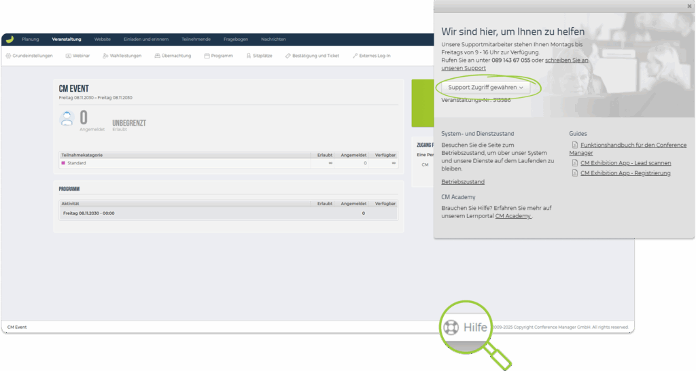The height and width of the screenshot is (371, 696).
Task: Click the pink Standard category color swatch
Action: (63, 163)
